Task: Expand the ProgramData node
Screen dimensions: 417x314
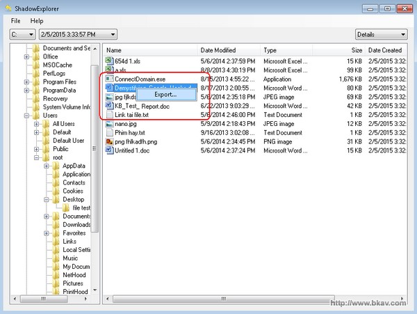Action: [26, 91]
